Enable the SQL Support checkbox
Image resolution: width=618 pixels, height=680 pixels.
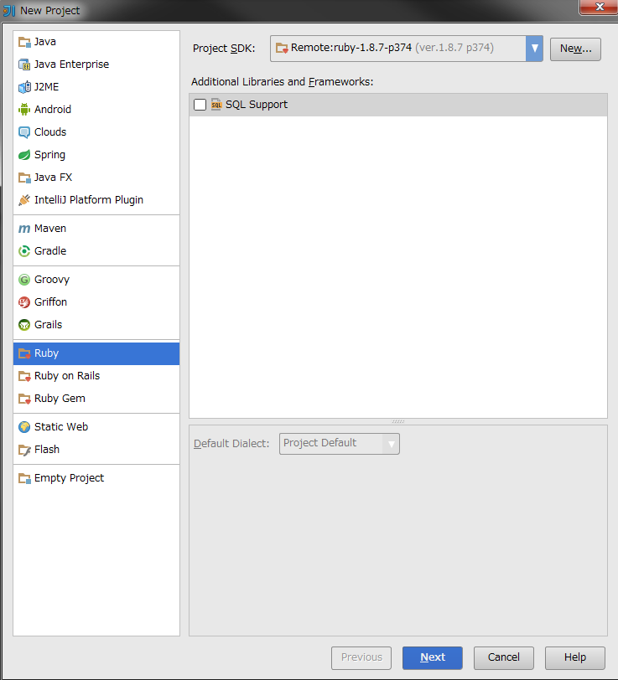point(200,105)
